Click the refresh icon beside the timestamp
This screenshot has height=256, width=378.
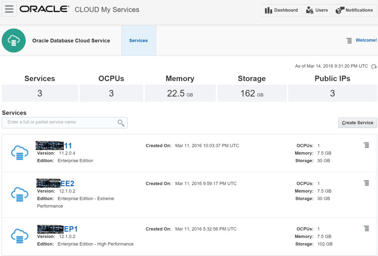point(374,67)
